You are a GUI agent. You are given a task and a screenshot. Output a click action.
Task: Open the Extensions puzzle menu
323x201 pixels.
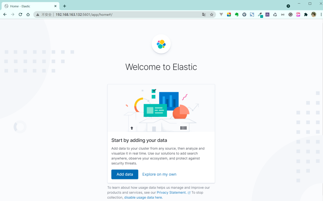click(x=306, y=15)
